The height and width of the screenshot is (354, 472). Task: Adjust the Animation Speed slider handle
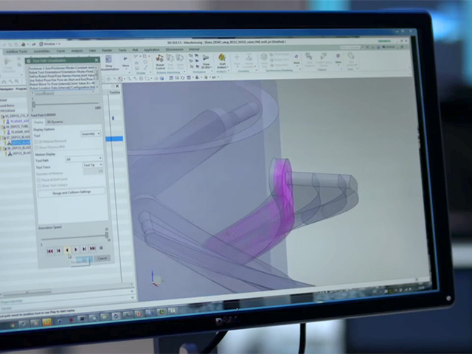pyautogui.click(x=106, y=235)
